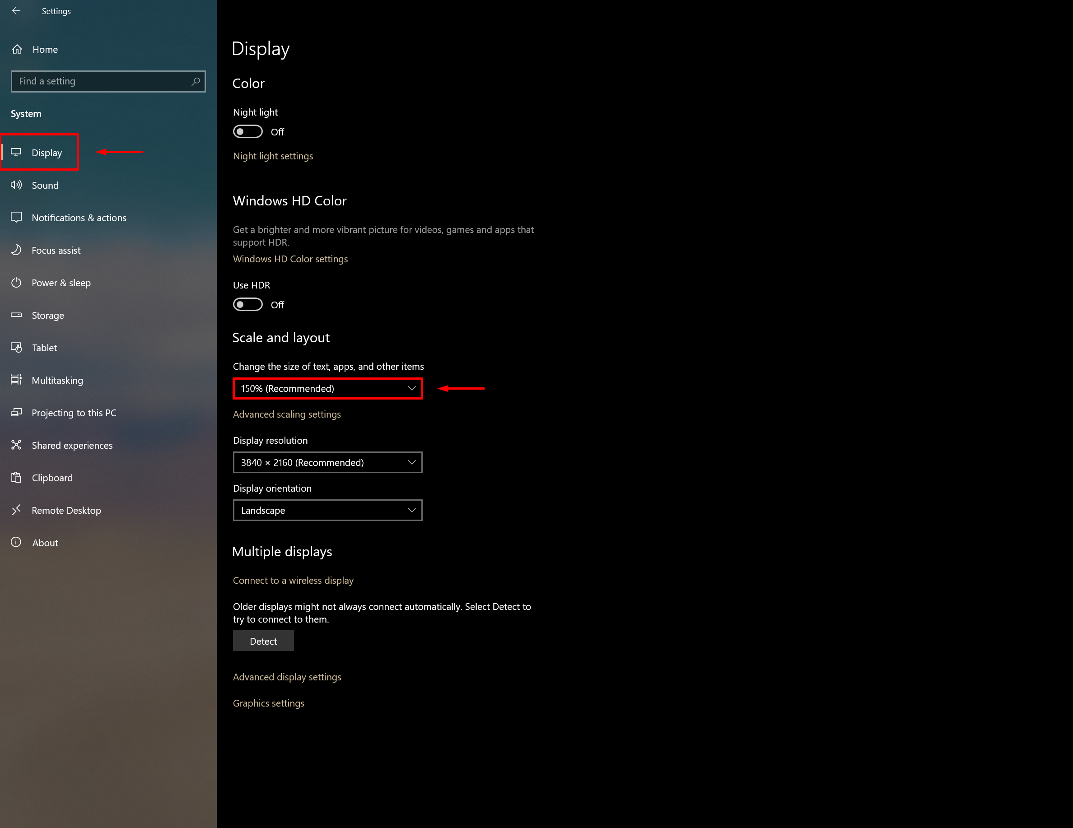The width and height of the screenshot is (1073, 828).
Task: Go to Multitasking settings
Action: [57, 380]
